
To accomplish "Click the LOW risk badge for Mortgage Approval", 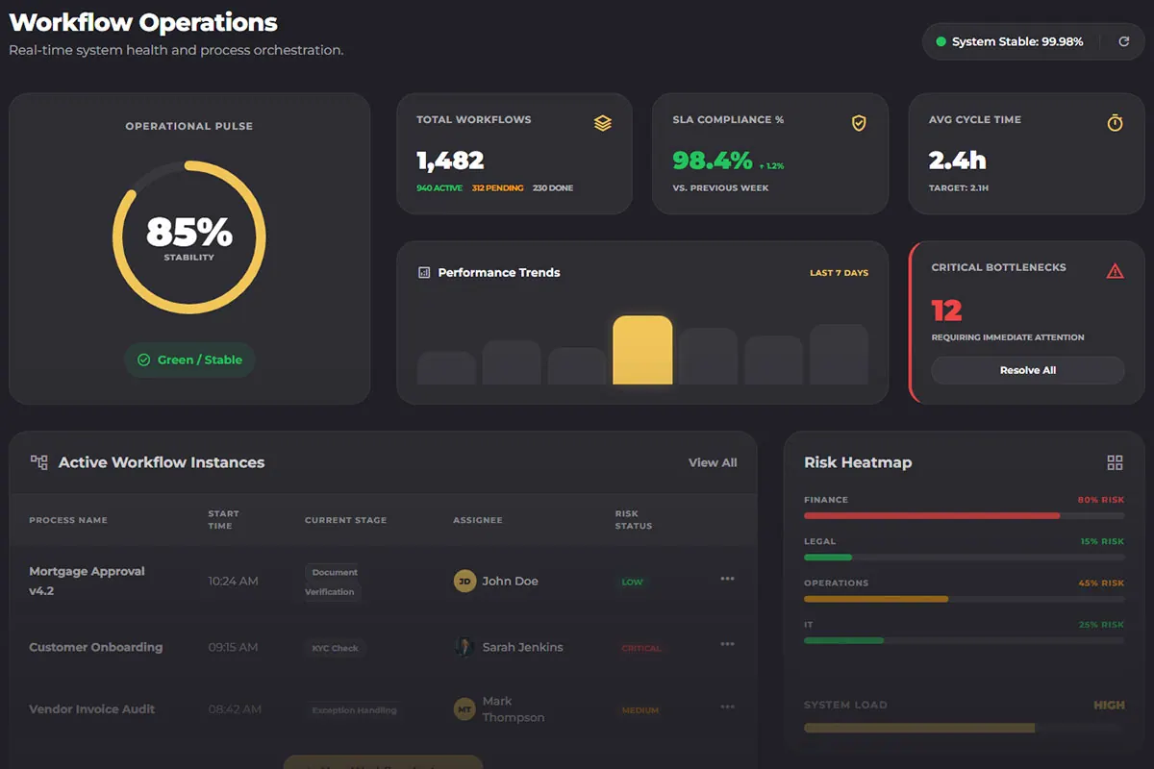I will pyautogui.click(x=632, y=582).
